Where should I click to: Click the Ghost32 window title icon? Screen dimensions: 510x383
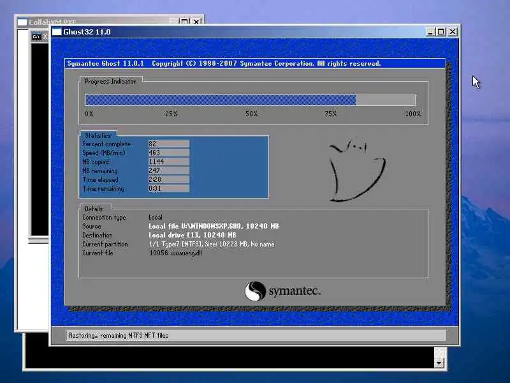click(x=57, y=32)
